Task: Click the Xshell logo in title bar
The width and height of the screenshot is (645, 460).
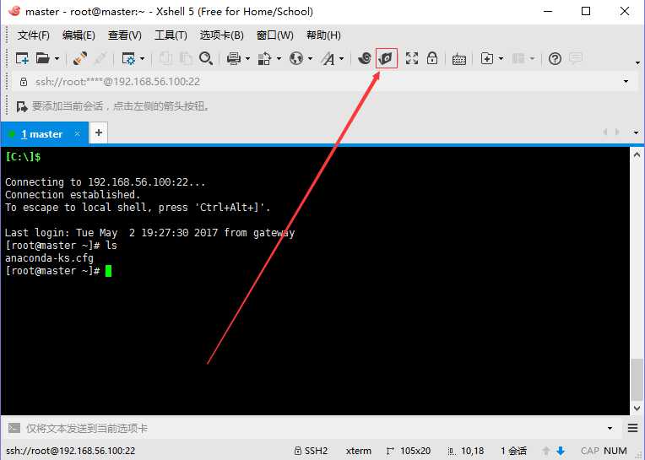Action: [x=14, y=11]
